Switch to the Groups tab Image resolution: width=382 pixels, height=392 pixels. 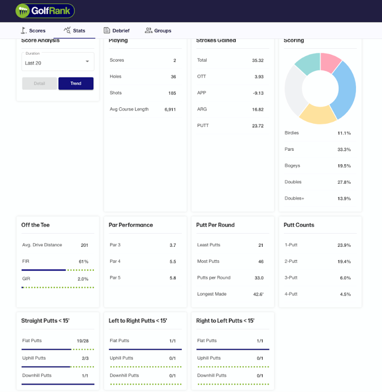tap(158, 31)
